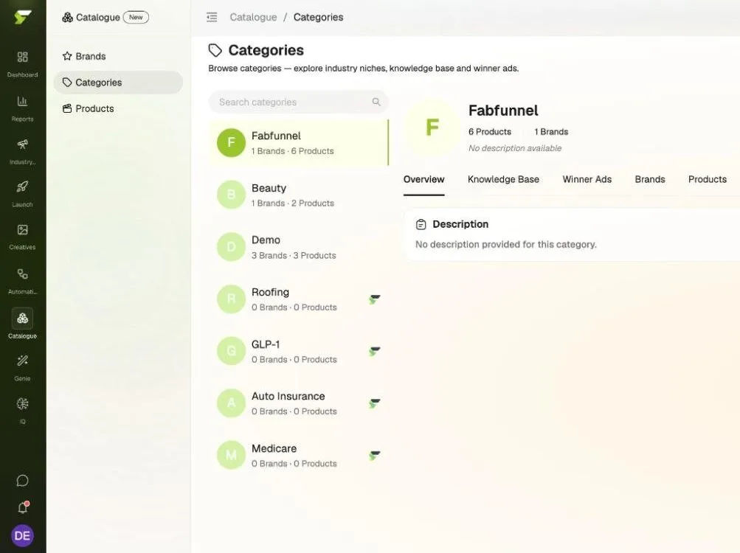Click the Description section heading

(x=460, y=224)
